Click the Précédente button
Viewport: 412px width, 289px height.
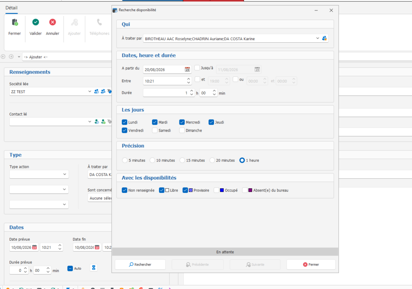(x=198, y=264)
